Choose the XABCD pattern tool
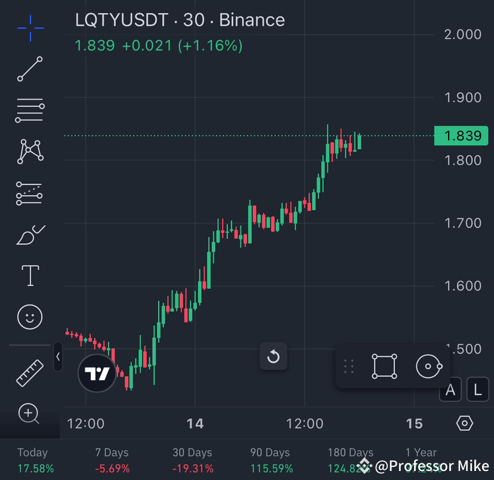The width and height of the screenshot is (494, 480). tap(30, 151)
